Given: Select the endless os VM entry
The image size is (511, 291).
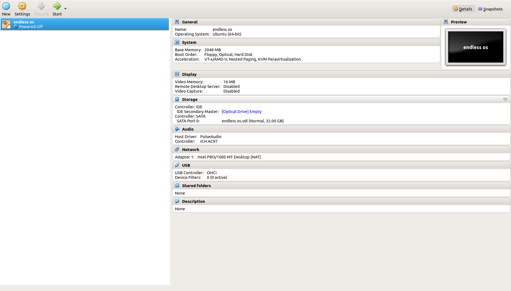Looking at the screenshot, I should (x=85, y=24).
